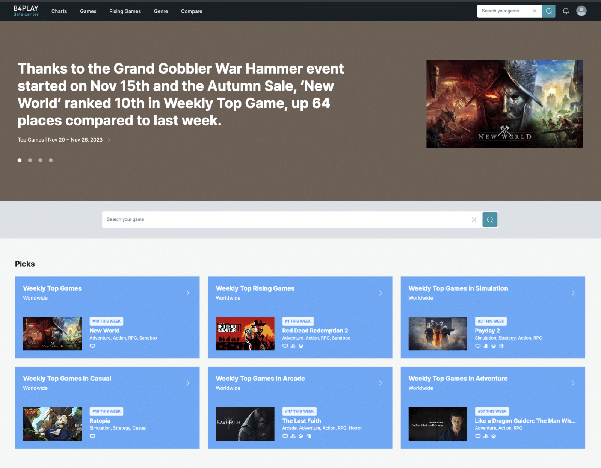601x468 pixels.
Task: Open Payday 2 thumbnail
Action: [438, 334]
